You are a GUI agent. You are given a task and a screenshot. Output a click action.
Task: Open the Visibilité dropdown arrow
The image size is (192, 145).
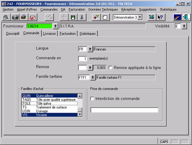tap(184, 26)
